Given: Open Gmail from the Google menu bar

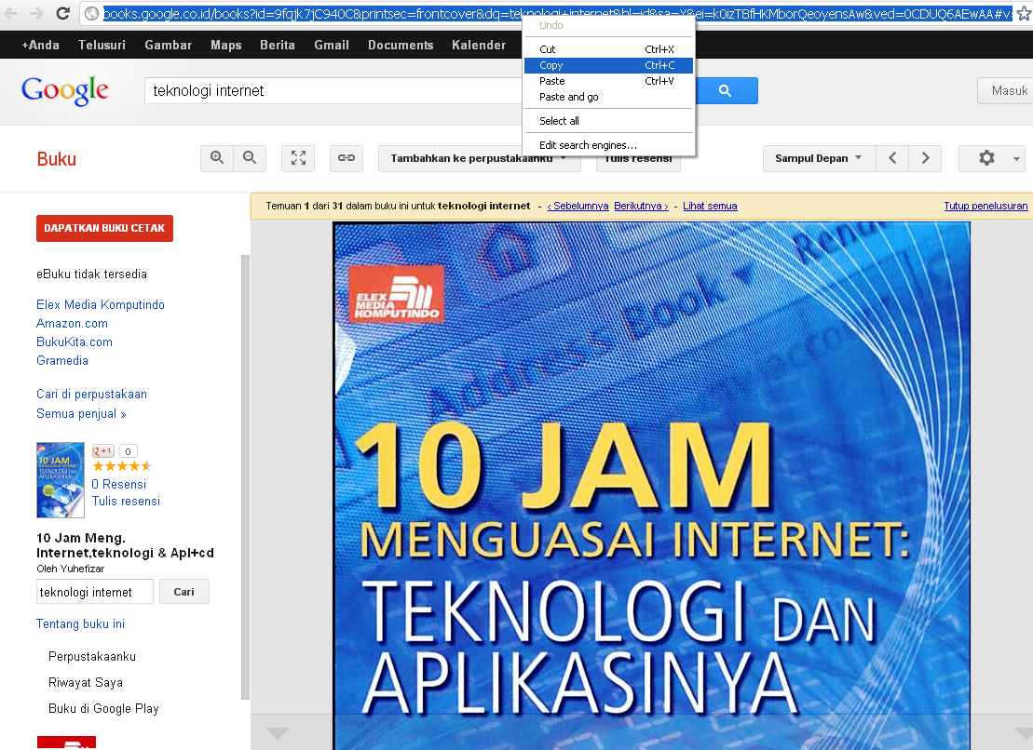Looking at the screenshot, I should (x=332, y=44).
